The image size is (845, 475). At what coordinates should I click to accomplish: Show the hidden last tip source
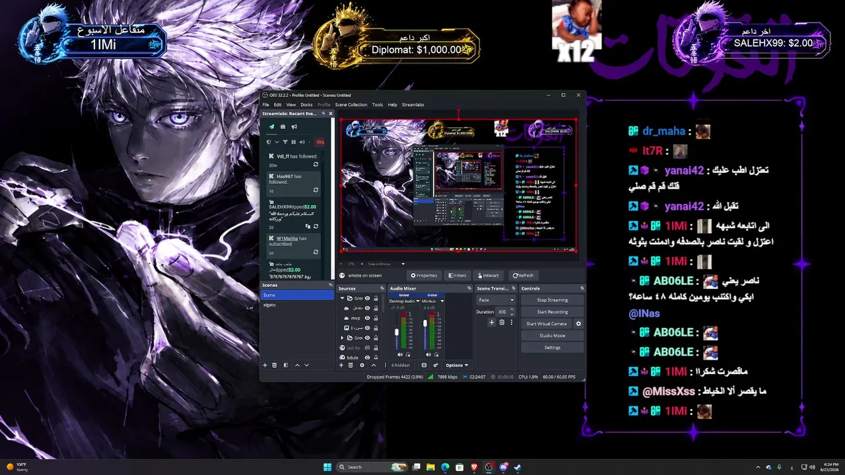[368, 348]
